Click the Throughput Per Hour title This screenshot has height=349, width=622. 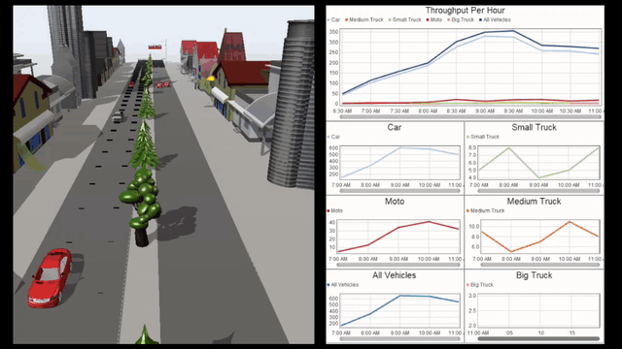coord(465,11)
